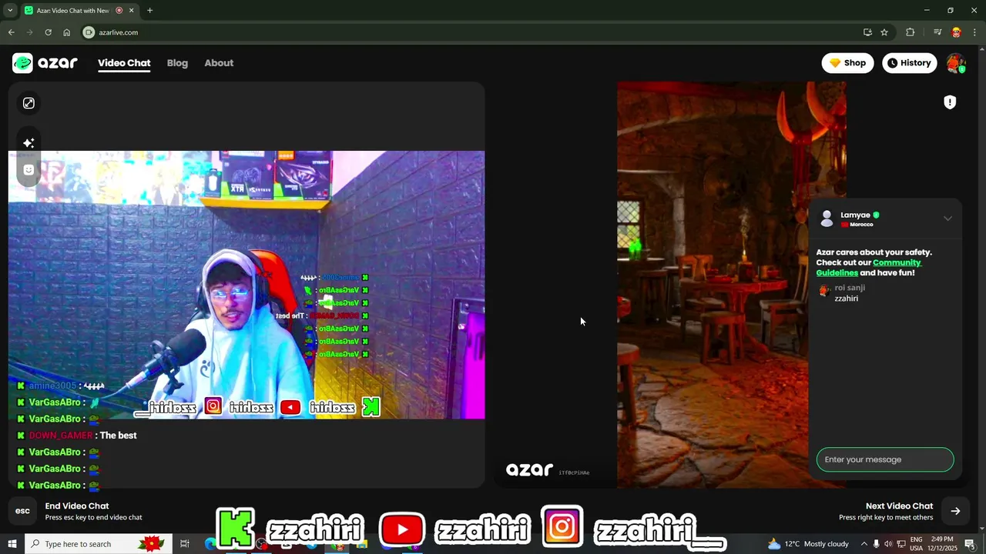Close the Azar Video Chat tab
986x554 pixels.
coord(132,10)
